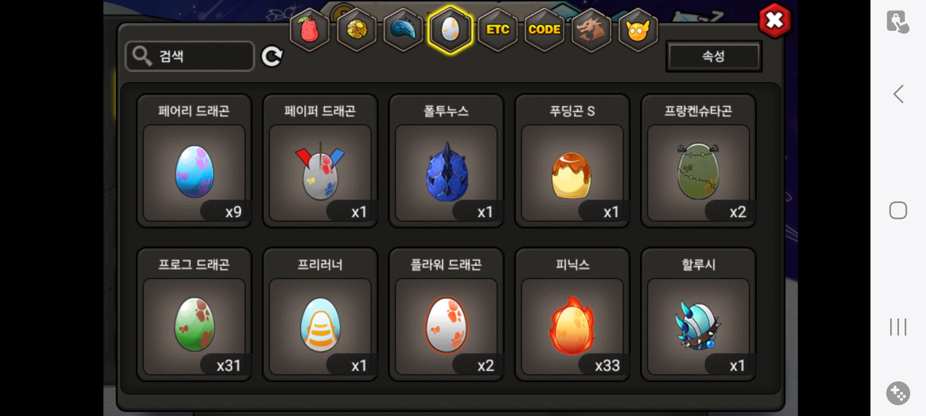Viewport: 926px width, 416px height.
Task: Select the green 프랑켄슈타곤 egg
Action: 698,161
